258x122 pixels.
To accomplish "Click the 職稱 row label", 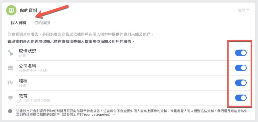I will [x=23, y=81].
